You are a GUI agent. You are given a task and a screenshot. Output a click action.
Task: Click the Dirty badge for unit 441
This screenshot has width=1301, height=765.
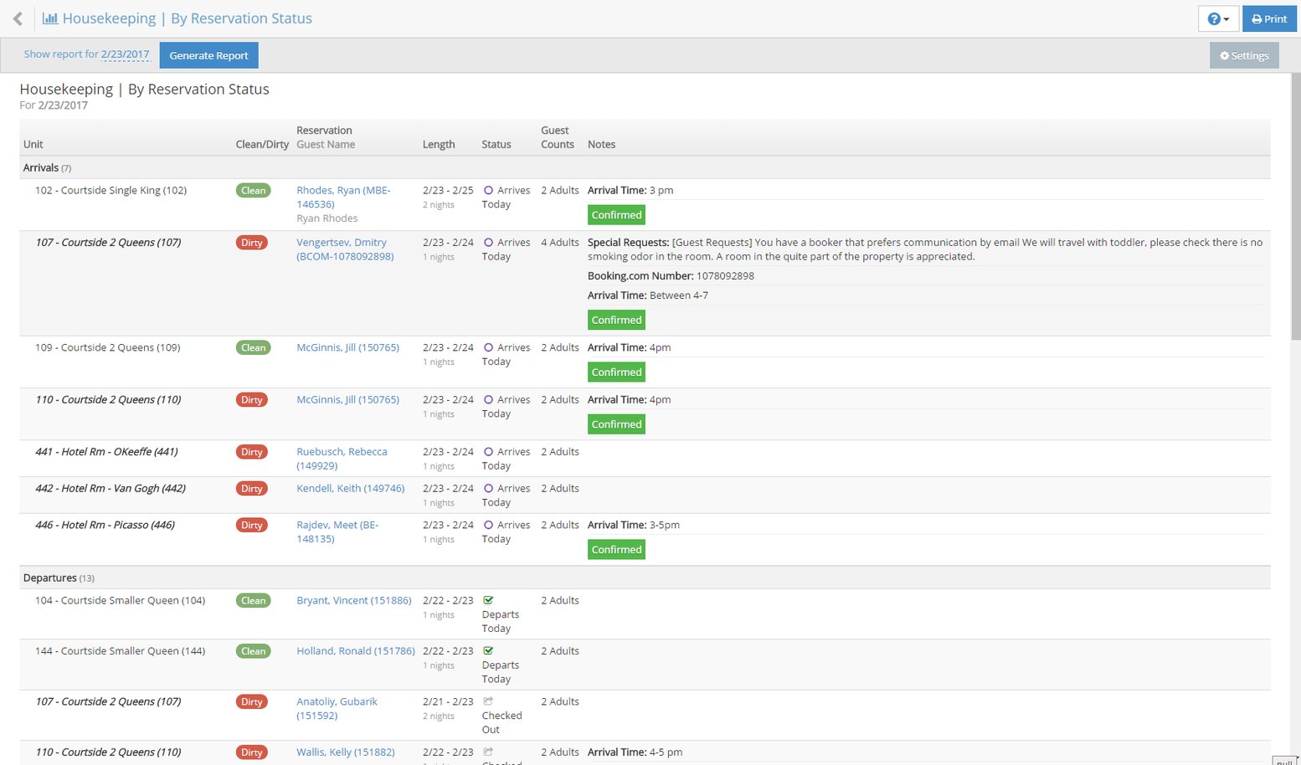(252, 452)
